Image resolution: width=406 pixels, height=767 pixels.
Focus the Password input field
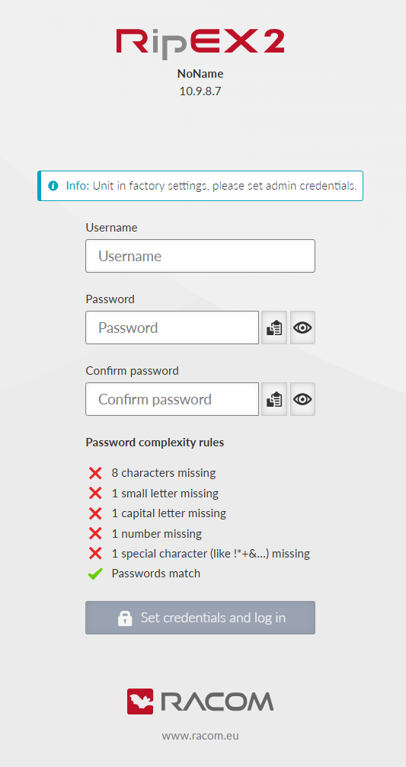[x=172, y=328]
